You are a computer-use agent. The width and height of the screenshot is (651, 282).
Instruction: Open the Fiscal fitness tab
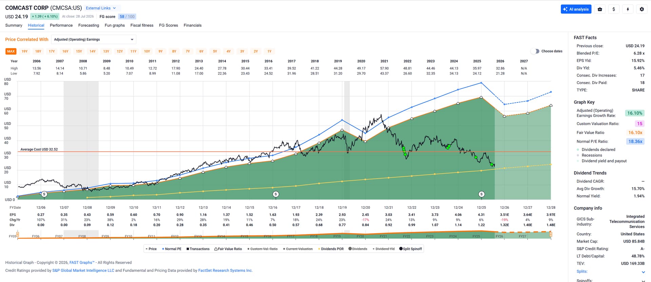click(142, 25)
